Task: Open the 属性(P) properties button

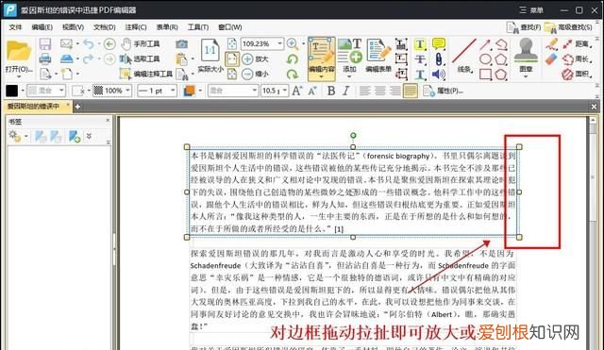Action: tap(443, 91)
